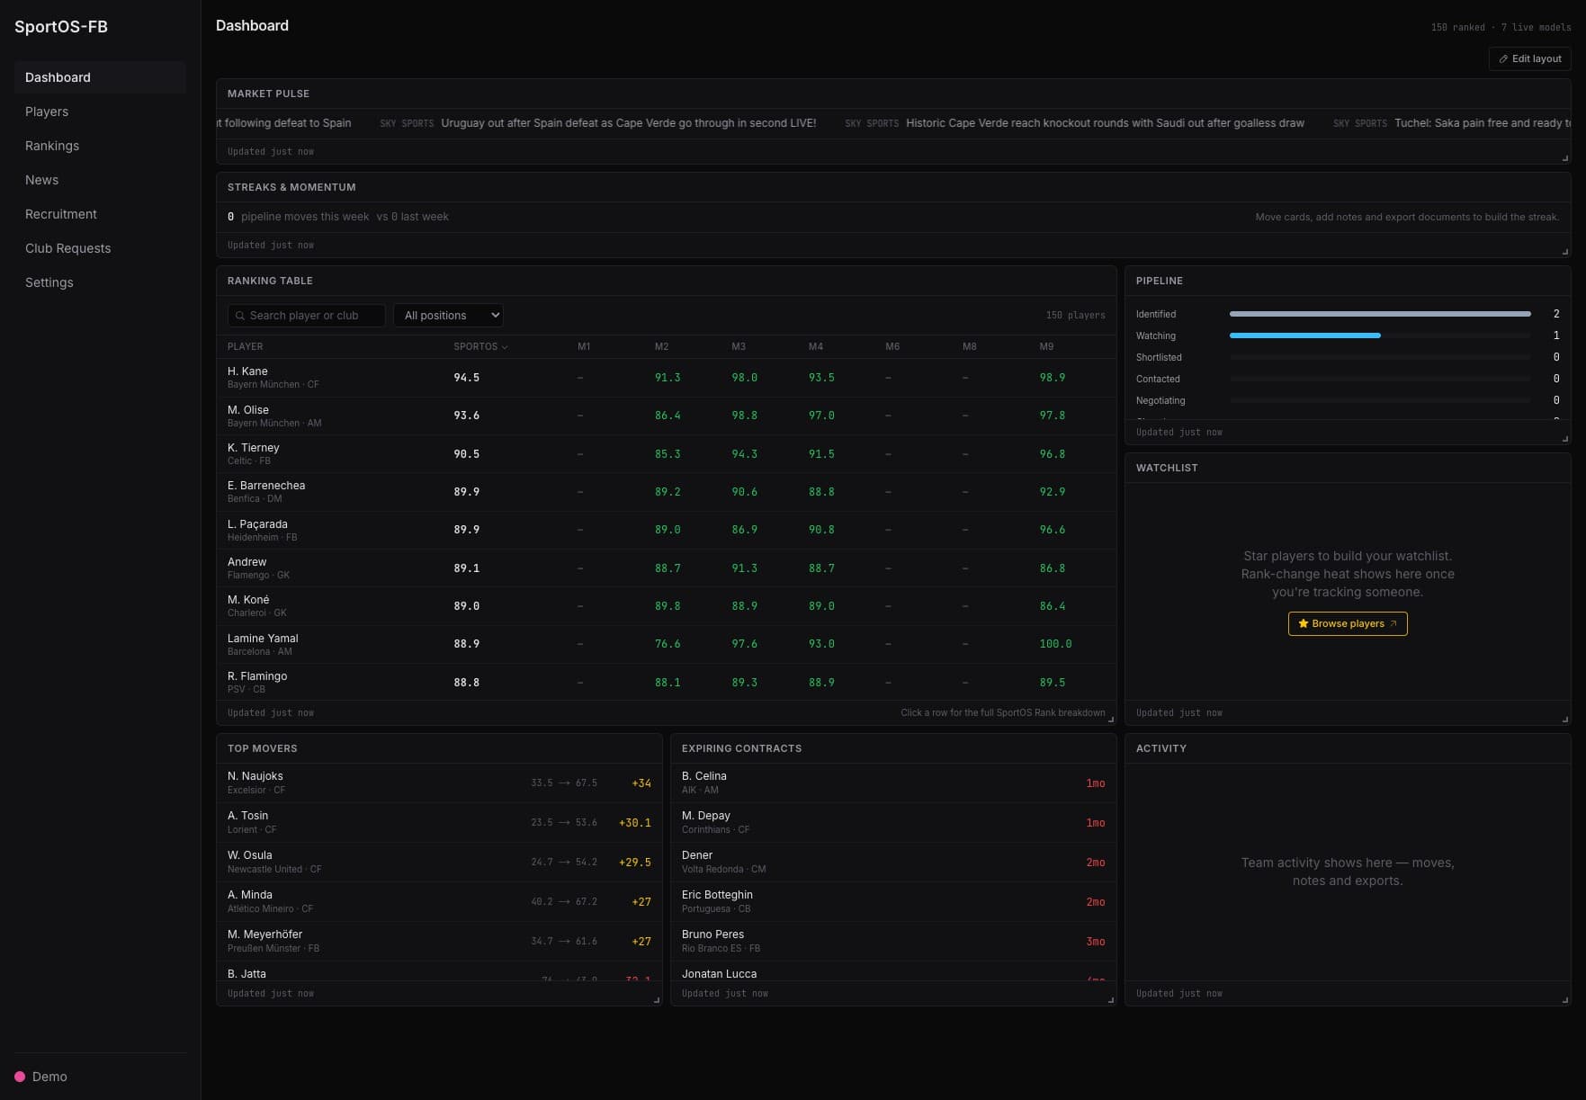
Task: Open A. Minda in Top Movers
Action: point(439,901)
